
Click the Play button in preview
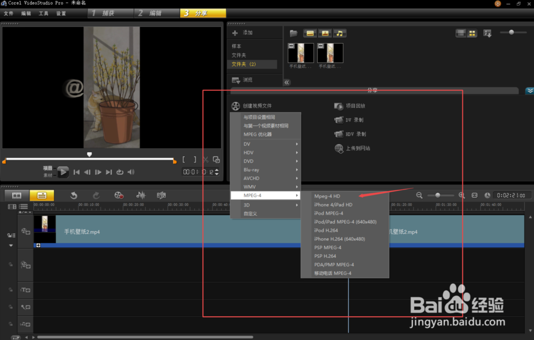(x=62, y=172)
